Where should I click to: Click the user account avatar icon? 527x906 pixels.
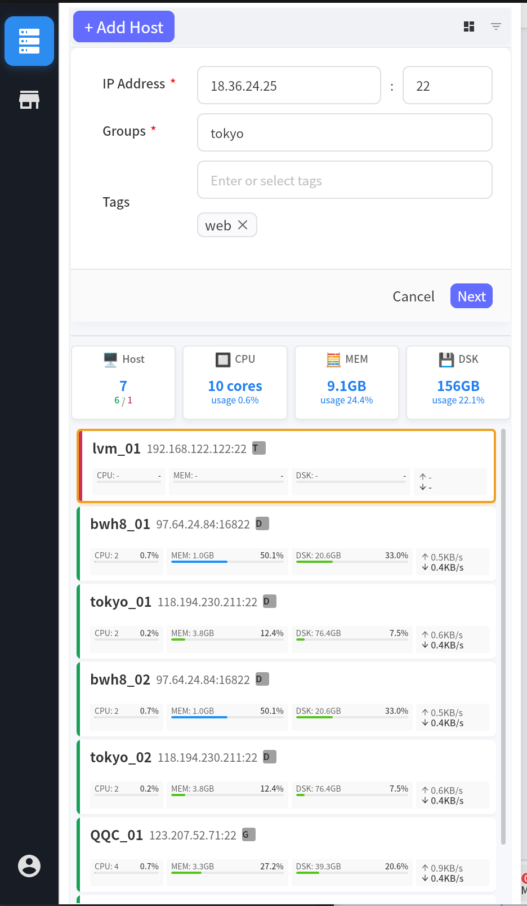pos(29,865)
